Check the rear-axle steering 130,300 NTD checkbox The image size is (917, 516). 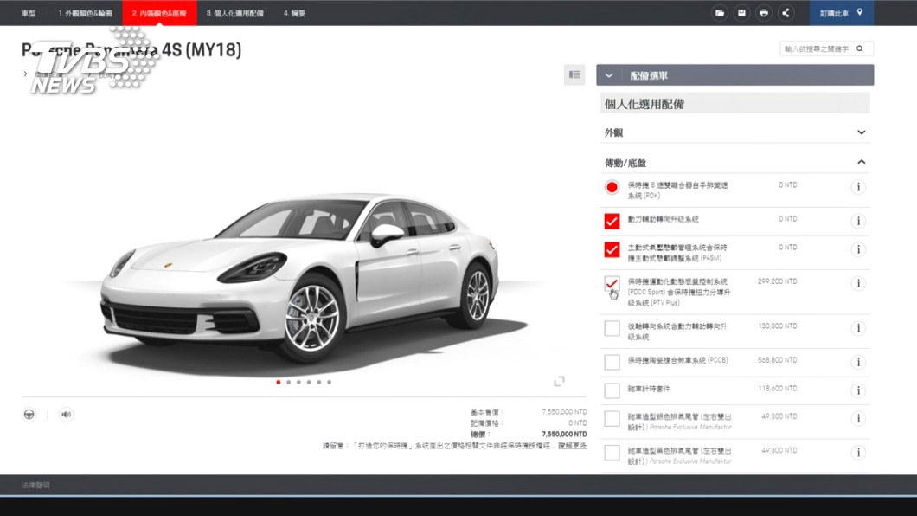612,328
